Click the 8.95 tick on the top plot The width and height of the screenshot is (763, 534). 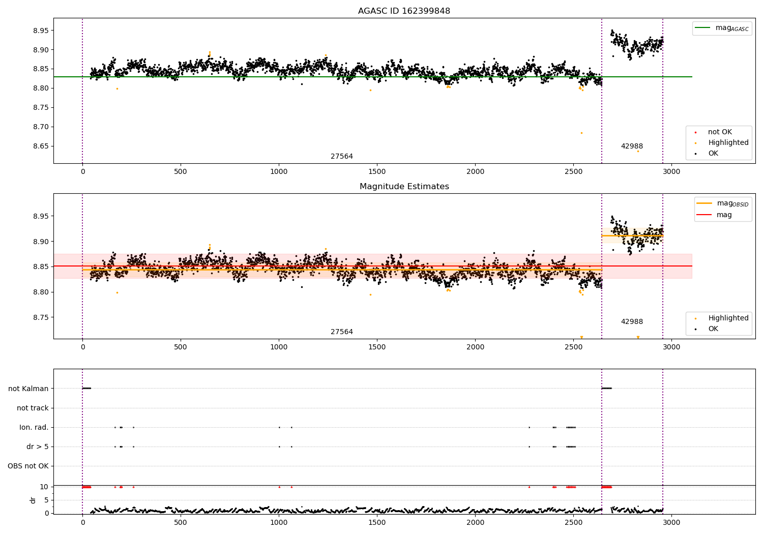pyautogui.click(x=40, y=31)
